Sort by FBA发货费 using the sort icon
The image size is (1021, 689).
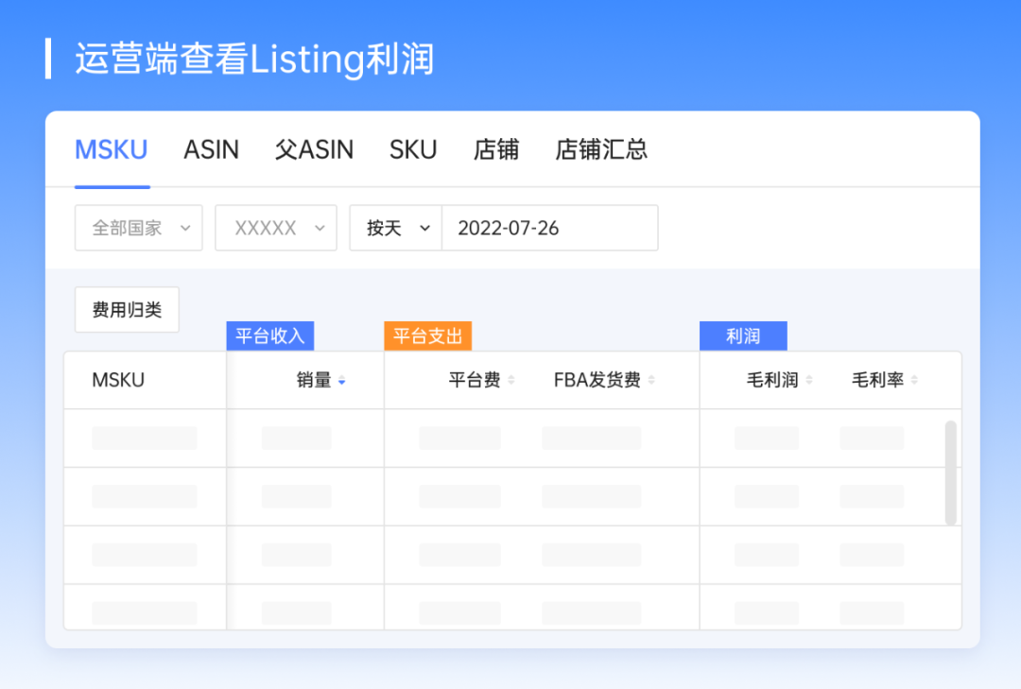click(x=651, y=380)
